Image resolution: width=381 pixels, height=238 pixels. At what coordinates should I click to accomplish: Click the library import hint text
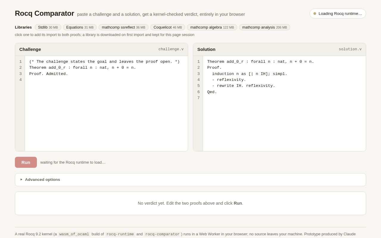click(x=104, y=35)
